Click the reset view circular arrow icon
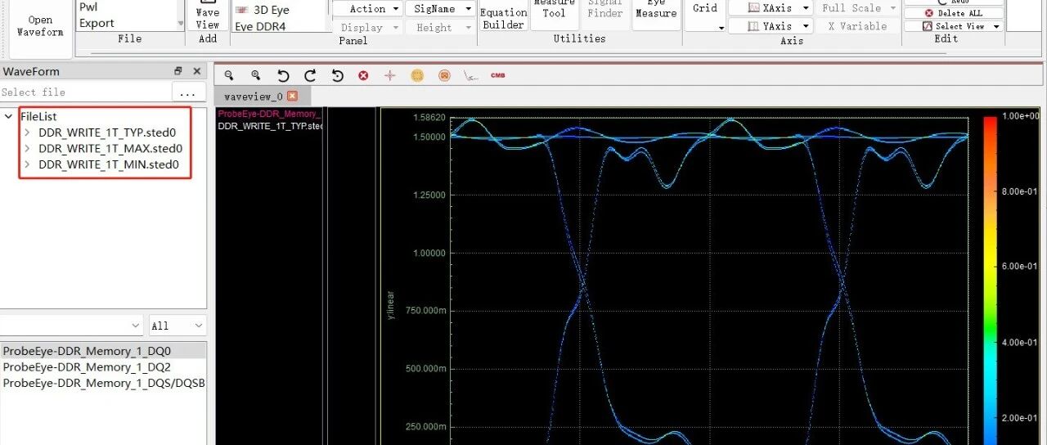 tap(337, 75)
